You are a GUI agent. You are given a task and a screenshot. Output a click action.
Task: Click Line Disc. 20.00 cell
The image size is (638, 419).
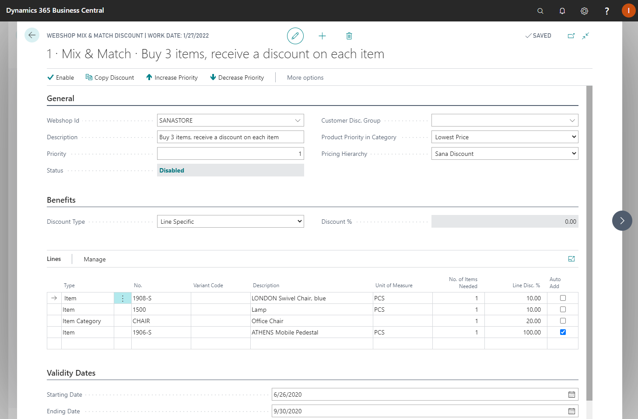(515, 321)
